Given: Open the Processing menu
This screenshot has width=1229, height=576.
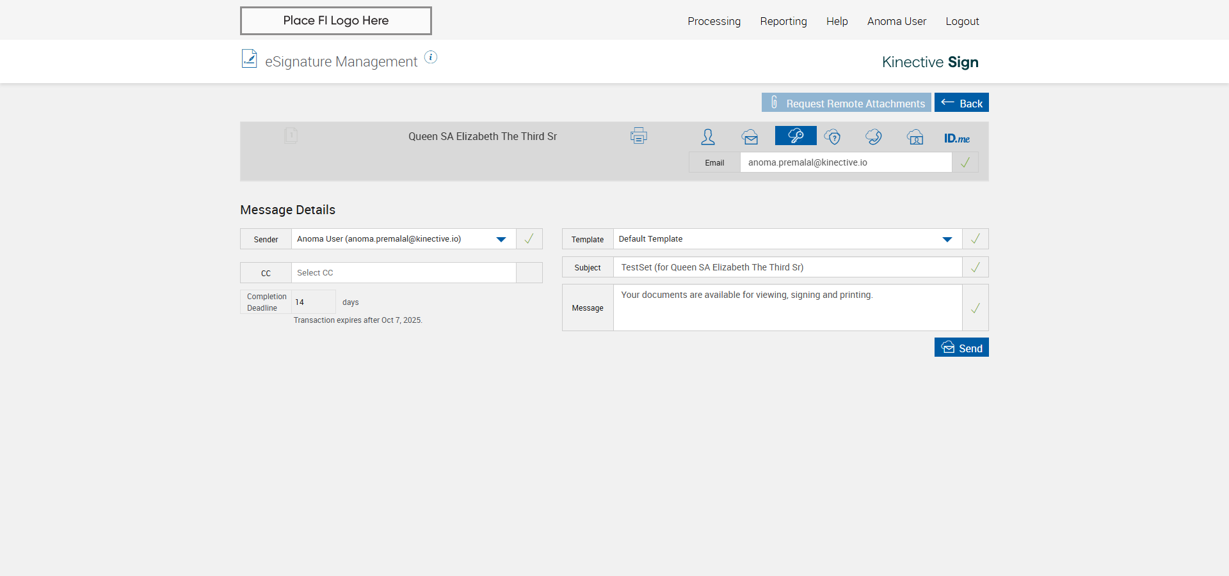Looking at the screenshot, I should [714, 21].
